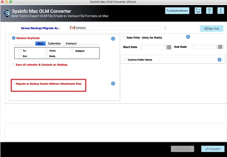Viewport: 227px width, 157px height.
Task: Click the green zoom window button
Action: pyautogui.click(x=11, y=2)
